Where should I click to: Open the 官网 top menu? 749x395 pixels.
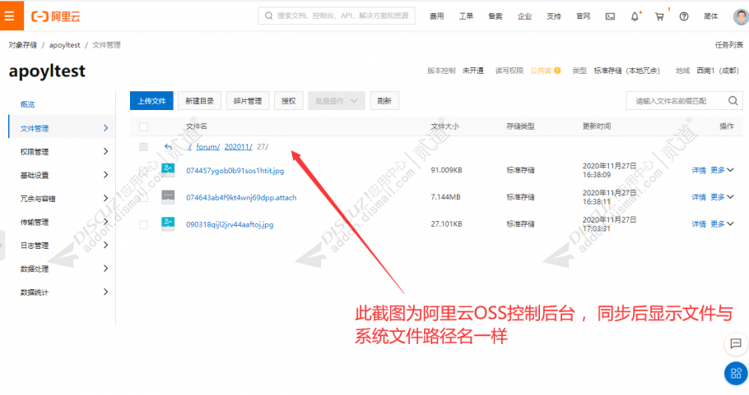(583, 16)
